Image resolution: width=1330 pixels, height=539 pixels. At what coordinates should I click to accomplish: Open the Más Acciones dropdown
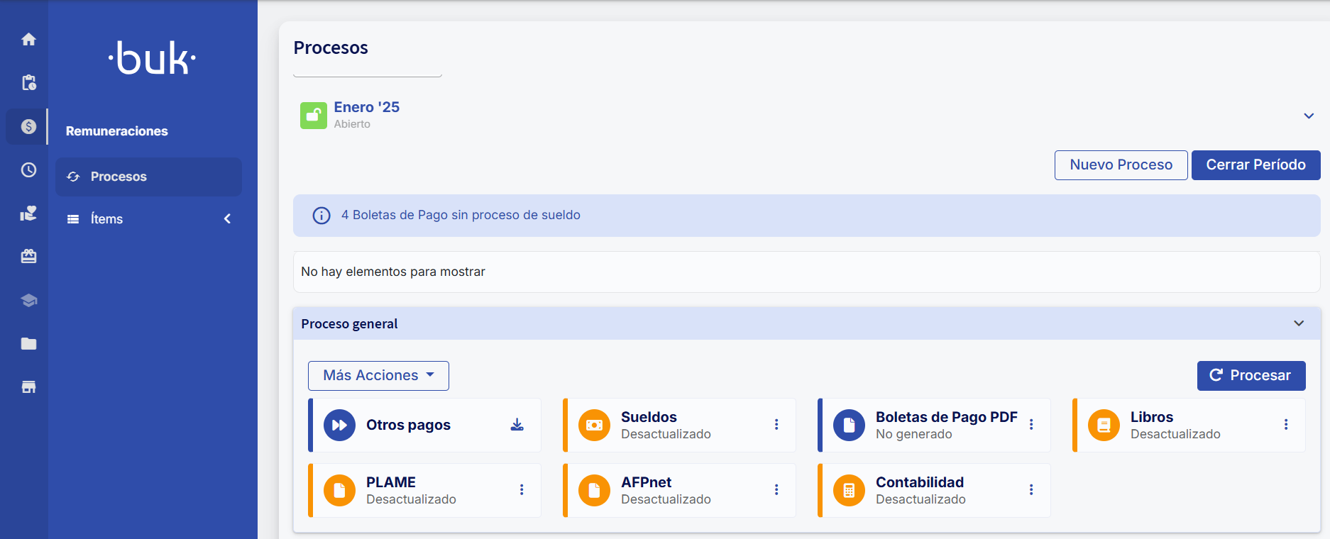pyautogui.click(x=378, y=376)
